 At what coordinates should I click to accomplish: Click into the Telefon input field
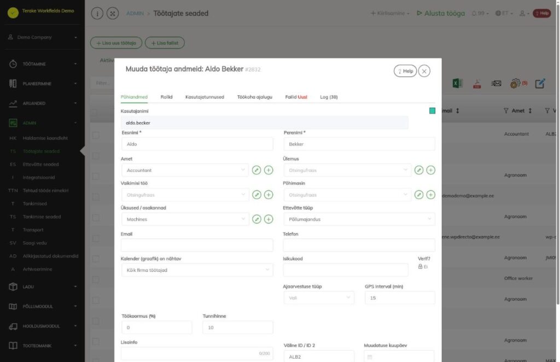[359, 245]
